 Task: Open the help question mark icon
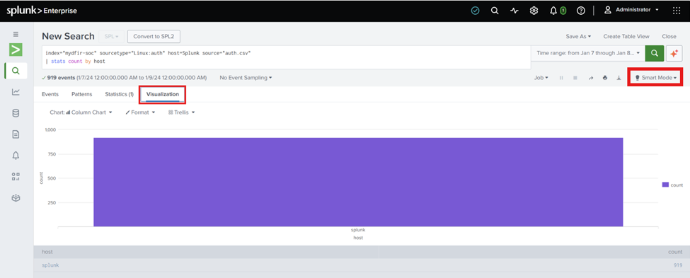[581, 11]
